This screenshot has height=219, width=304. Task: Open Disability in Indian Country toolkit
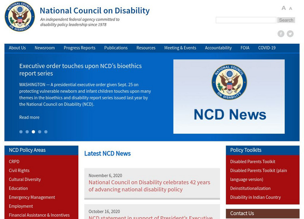[x=255, y=197]
